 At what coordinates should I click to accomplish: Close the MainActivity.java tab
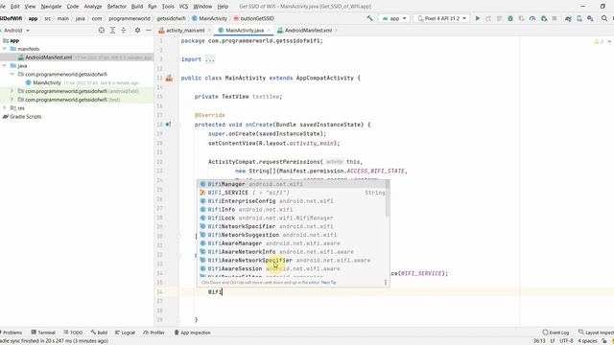tap(269, 30)
